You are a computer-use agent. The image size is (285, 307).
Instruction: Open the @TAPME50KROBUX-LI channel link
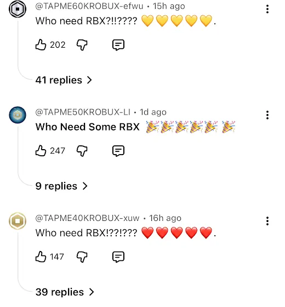[83, 112]
